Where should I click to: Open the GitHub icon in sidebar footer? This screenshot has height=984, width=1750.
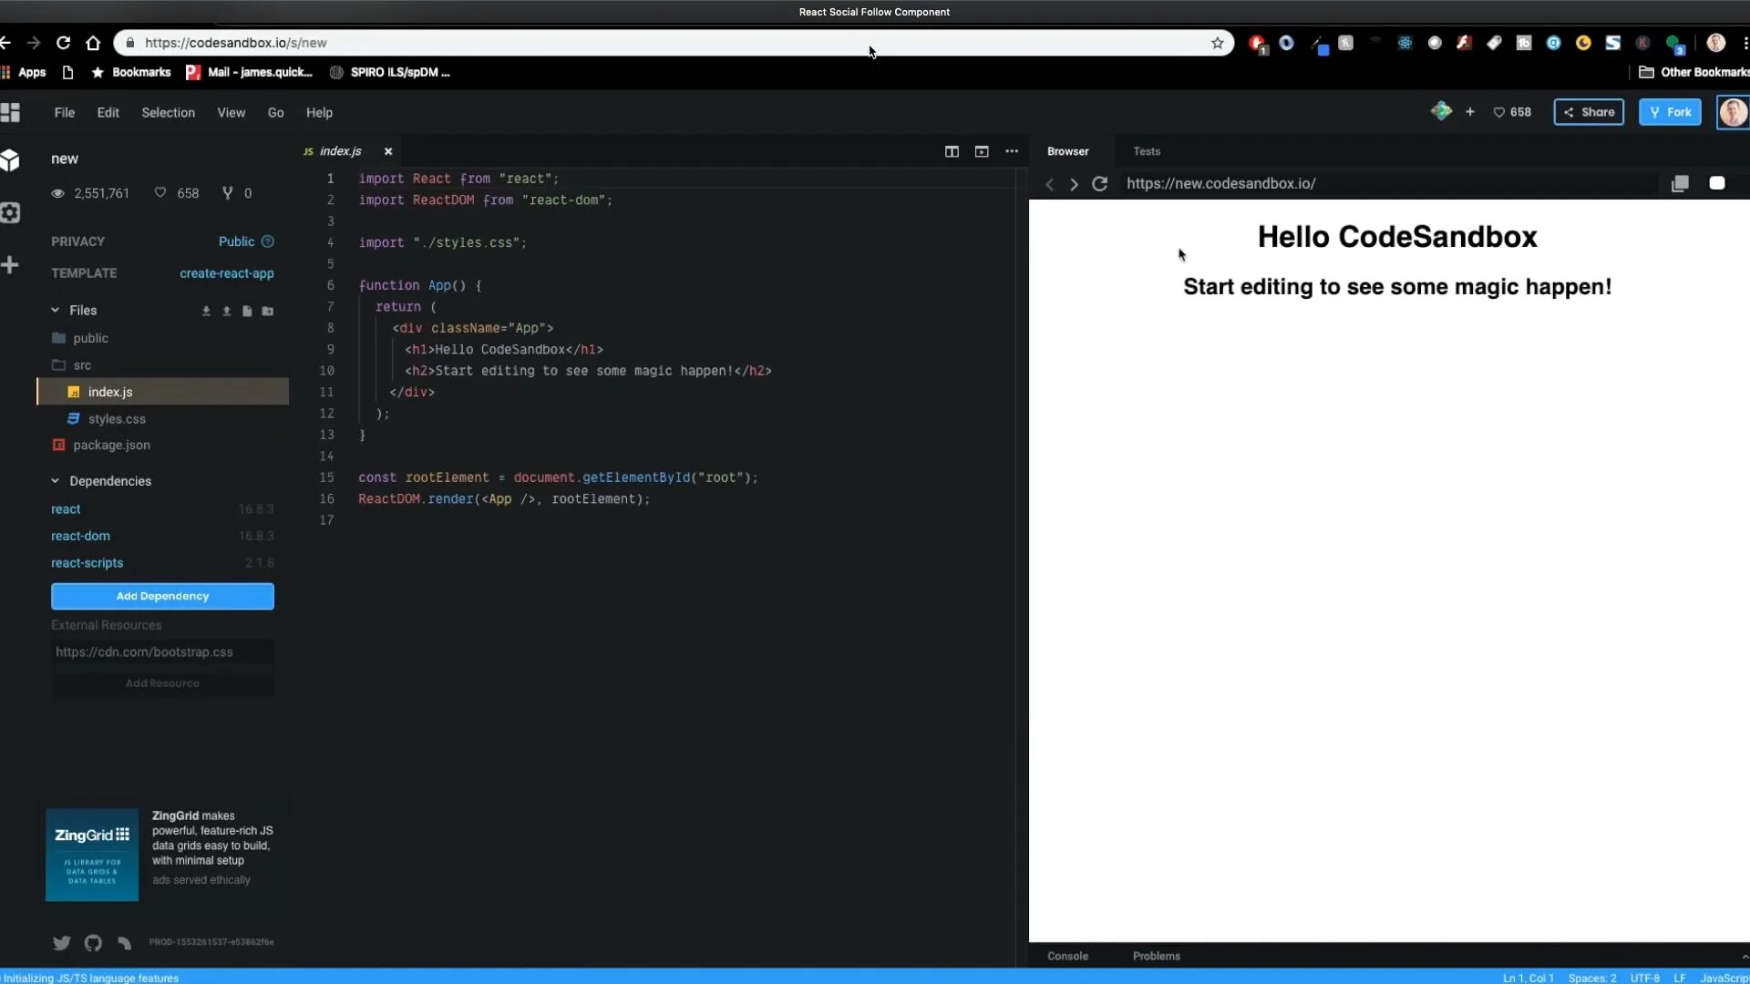93,943
